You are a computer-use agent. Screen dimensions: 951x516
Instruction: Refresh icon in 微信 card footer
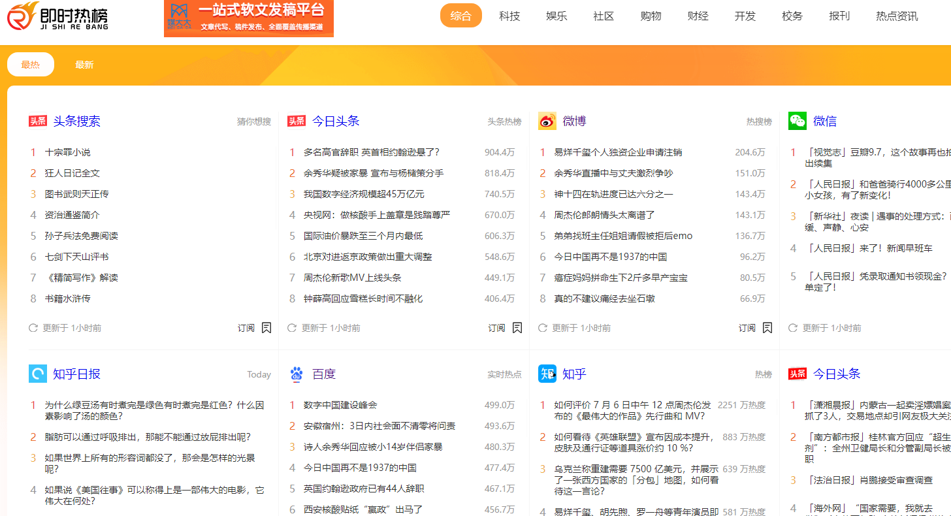click(793, 328)
